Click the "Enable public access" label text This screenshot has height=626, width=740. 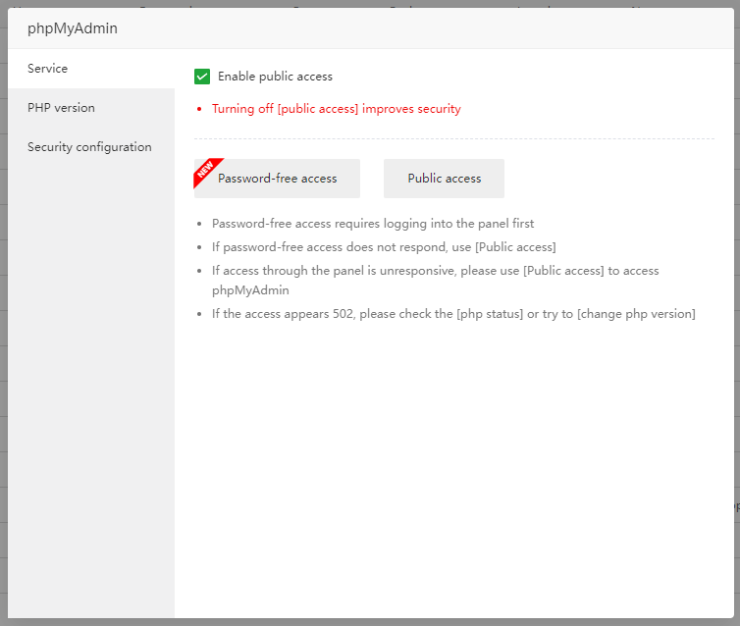coord(275,77)
